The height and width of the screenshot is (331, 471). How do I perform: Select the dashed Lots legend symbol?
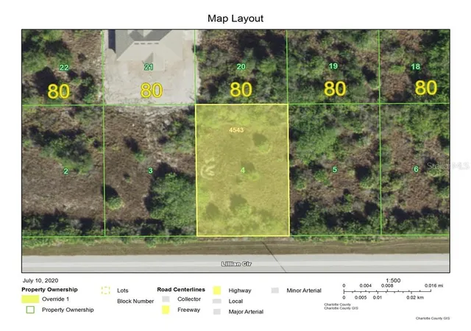[106, 291]
